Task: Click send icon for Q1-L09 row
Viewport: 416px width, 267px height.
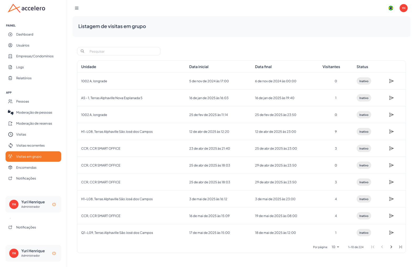Action: [x=391, y=233]
